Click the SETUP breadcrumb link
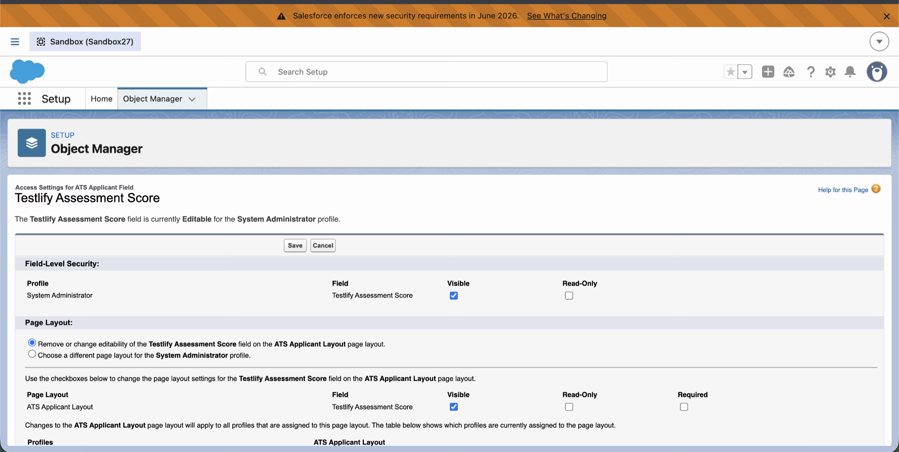899x452 pixels. tap(63, 135)
